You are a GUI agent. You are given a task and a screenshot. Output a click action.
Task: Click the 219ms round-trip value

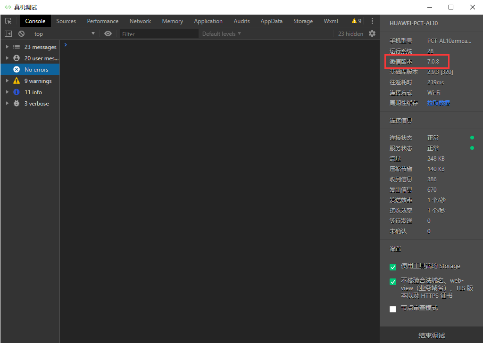pos(435,82)
